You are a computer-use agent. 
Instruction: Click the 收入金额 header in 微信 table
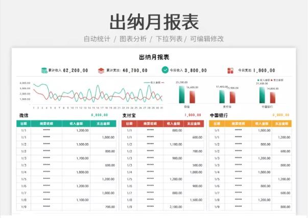(x=76, y=124)
